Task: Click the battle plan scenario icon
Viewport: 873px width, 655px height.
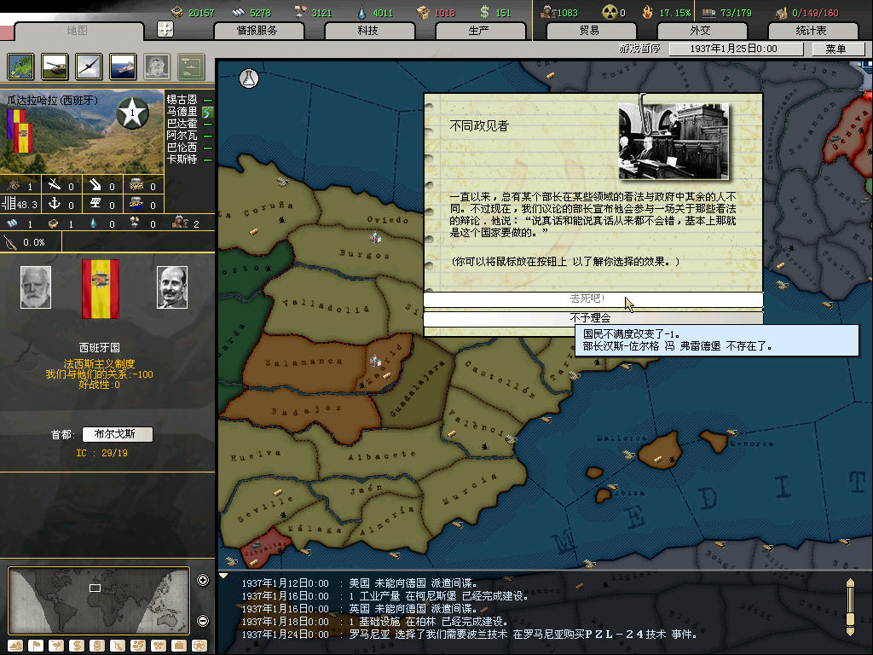Action: pyautogui.click(x=191, y=67)
